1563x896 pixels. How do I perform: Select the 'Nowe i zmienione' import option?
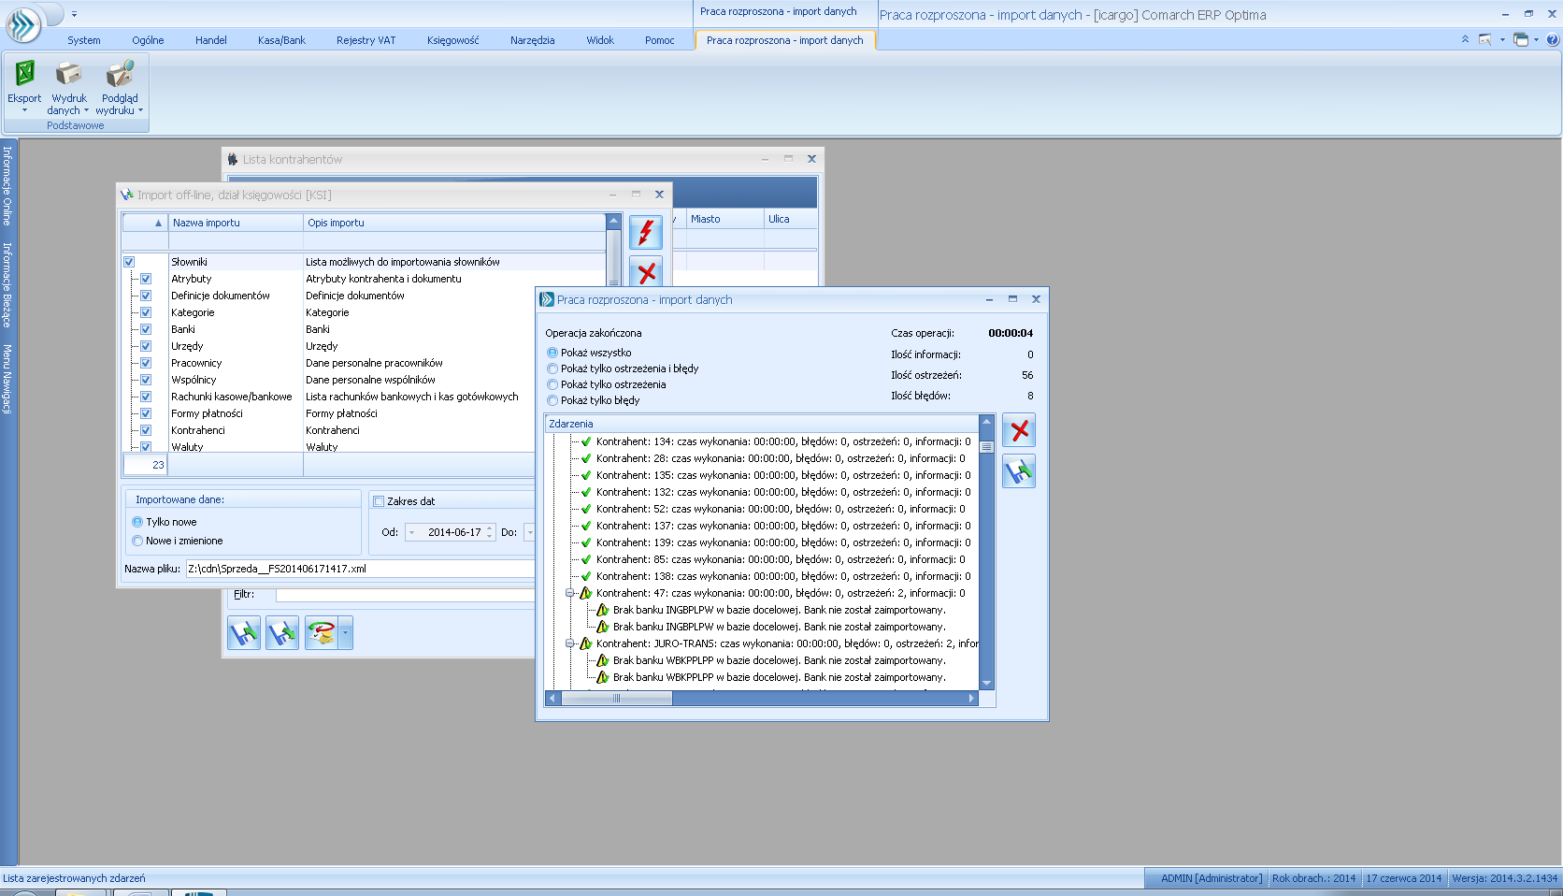tap(137, 541)
